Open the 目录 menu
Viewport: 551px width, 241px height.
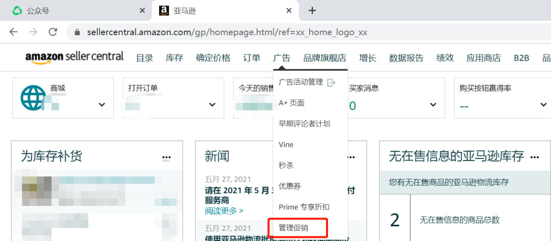click(x=145, y=58)
